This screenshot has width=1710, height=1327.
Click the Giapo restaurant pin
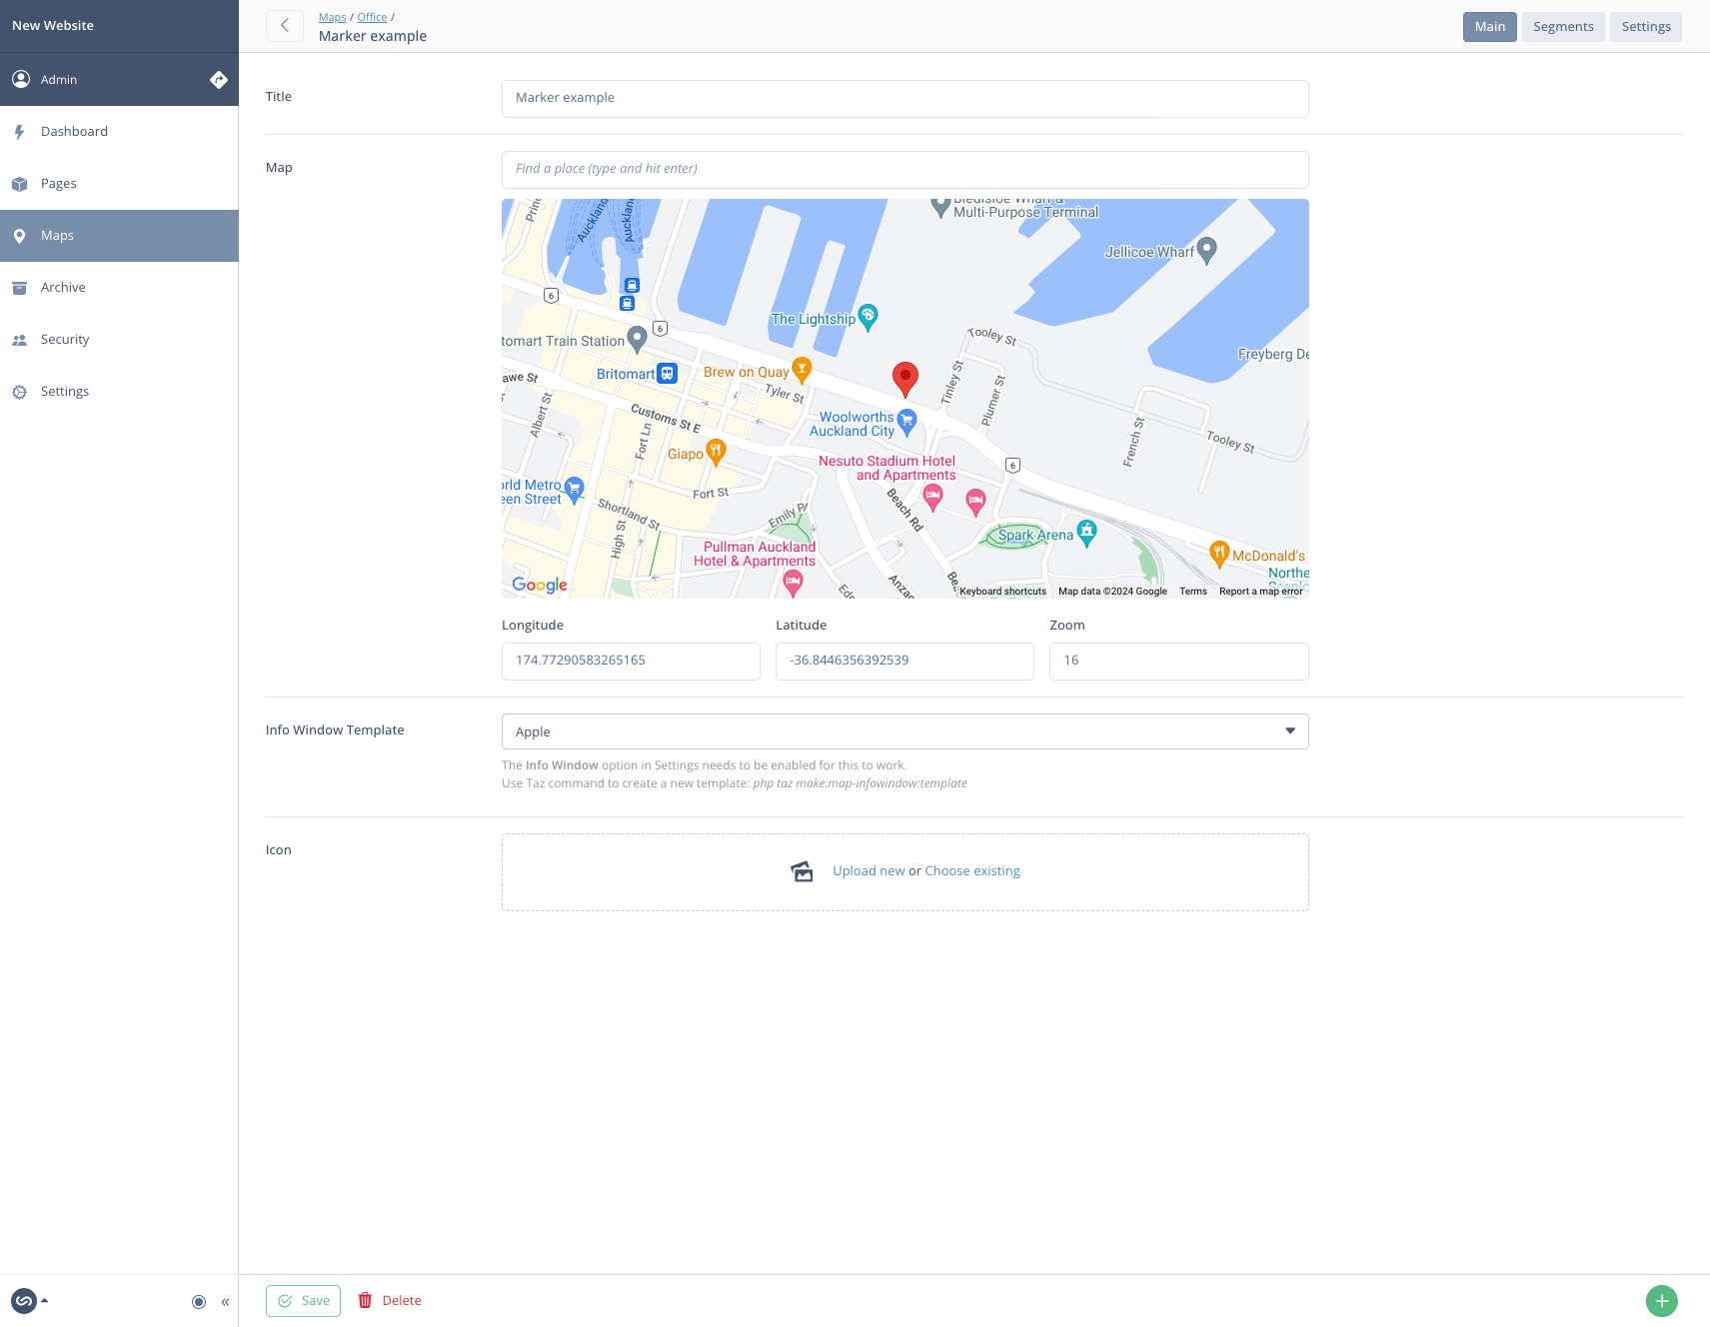point(716,452)
